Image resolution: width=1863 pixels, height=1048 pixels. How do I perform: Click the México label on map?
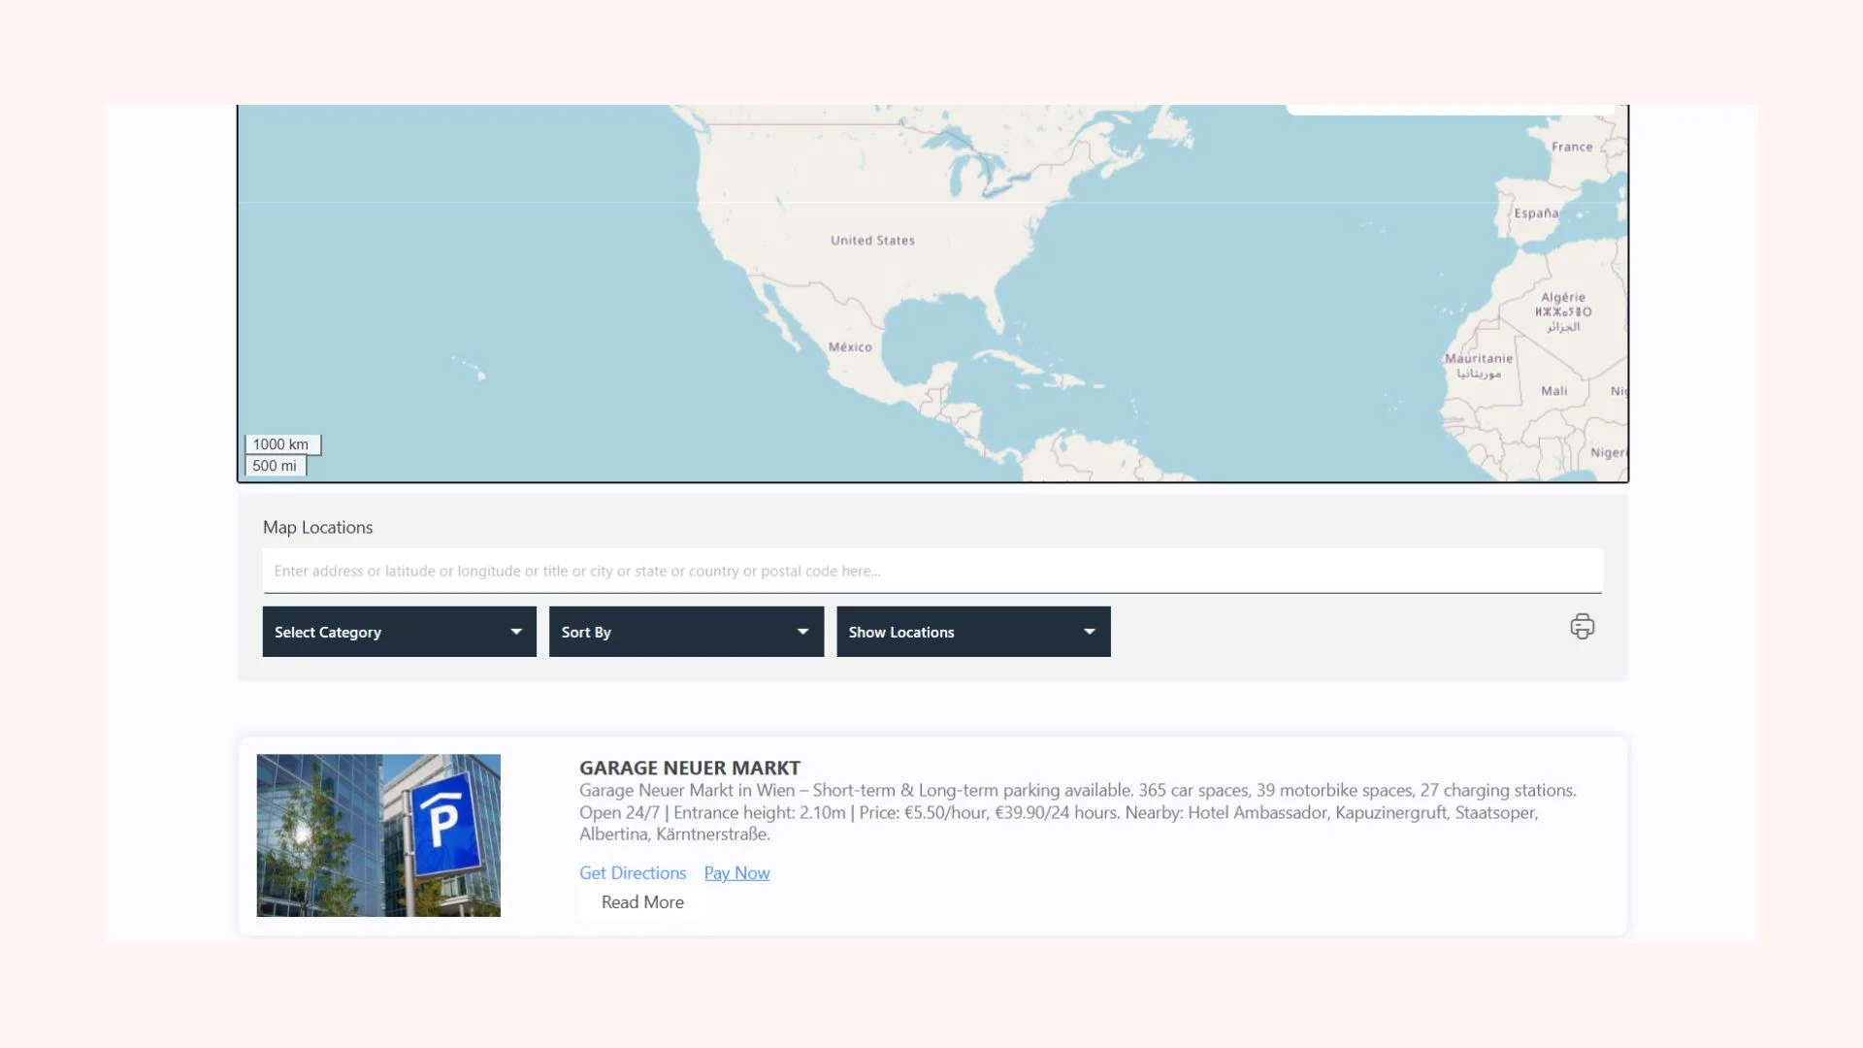[850, 347]
